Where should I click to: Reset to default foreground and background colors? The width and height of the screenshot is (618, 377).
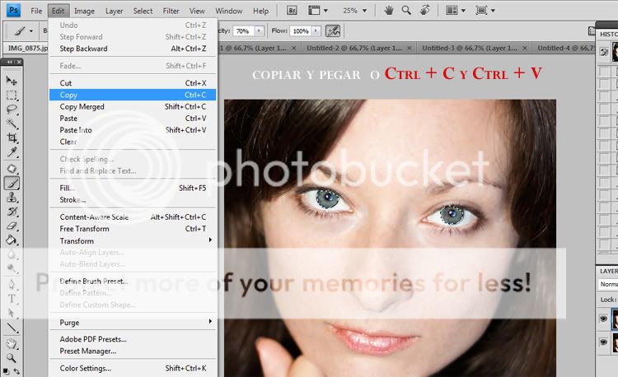[6, 370]
